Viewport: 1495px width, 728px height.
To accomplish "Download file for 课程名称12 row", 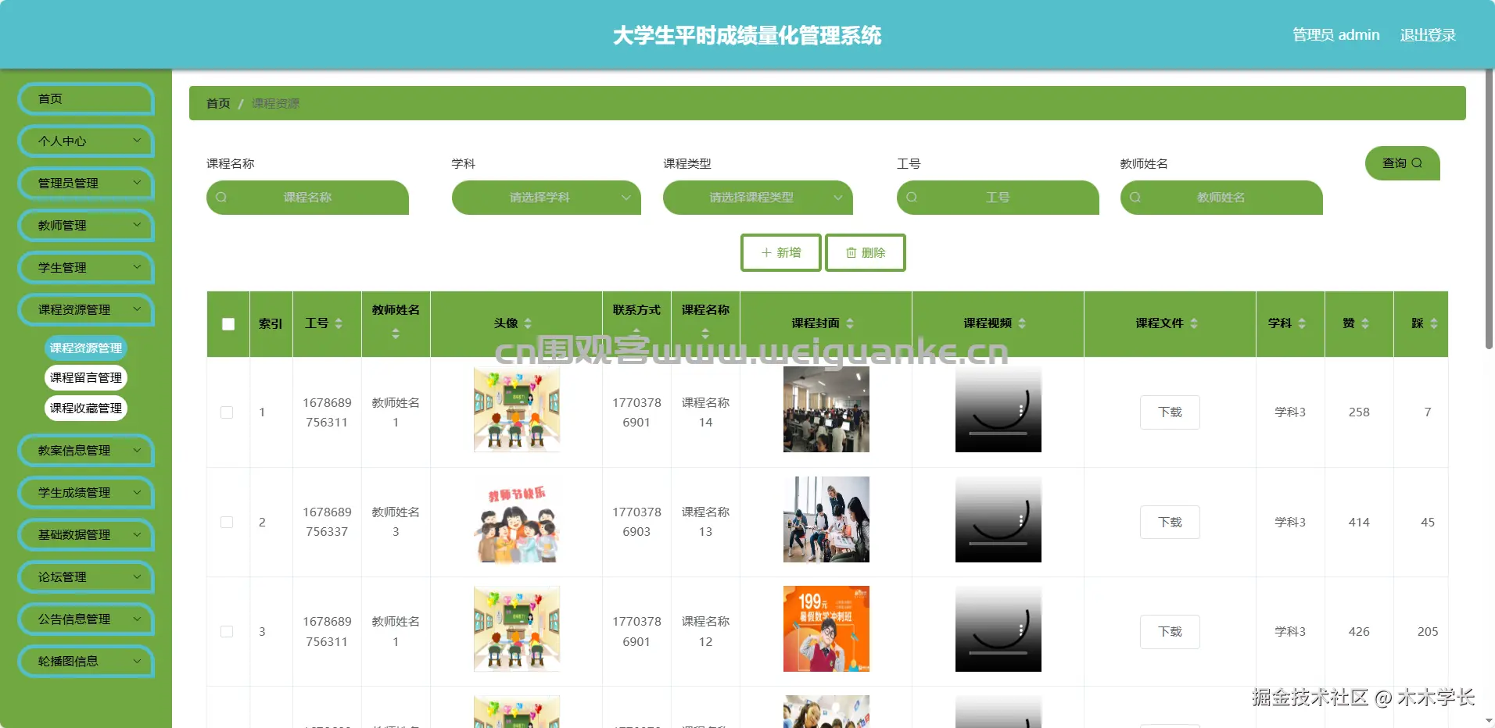I will click(1170, 632).
